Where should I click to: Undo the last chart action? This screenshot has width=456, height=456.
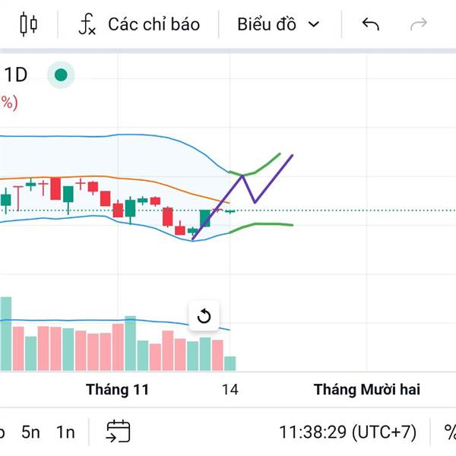pos(370,24)
